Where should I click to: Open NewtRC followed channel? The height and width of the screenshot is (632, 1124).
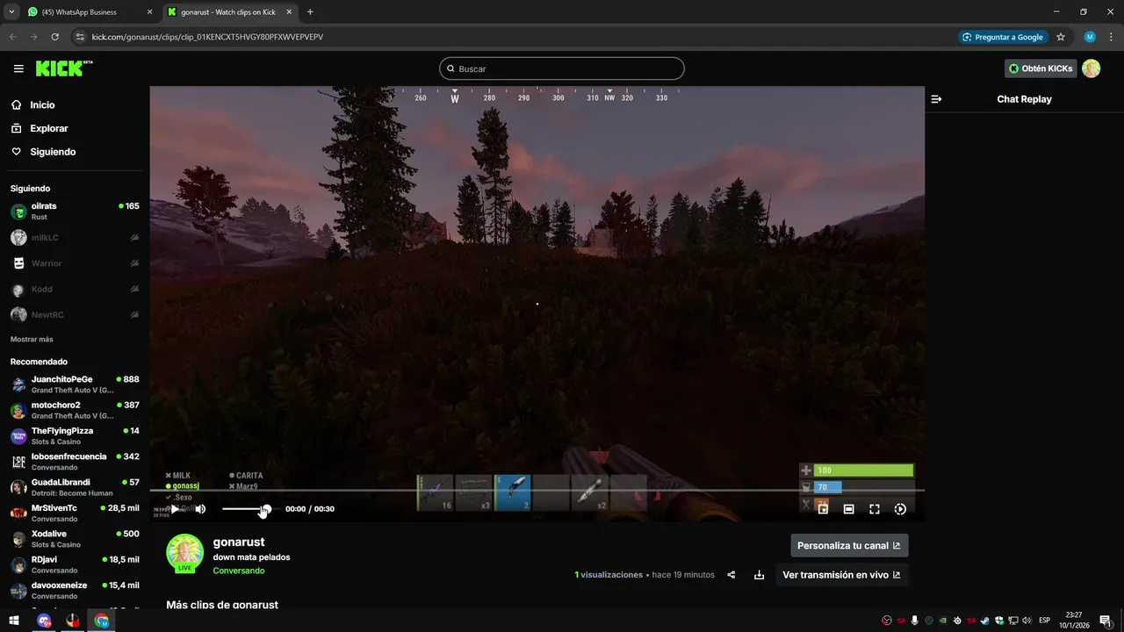(75, 314)
